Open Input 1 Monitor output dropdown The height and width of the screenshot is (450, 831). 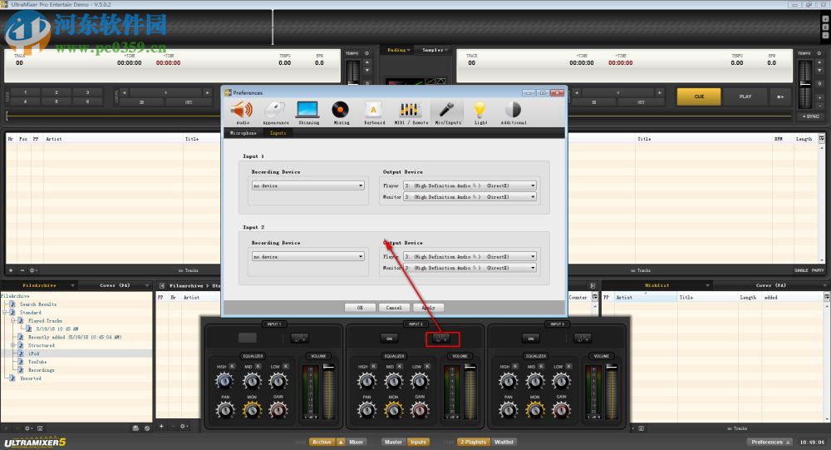tap(470, 197)
